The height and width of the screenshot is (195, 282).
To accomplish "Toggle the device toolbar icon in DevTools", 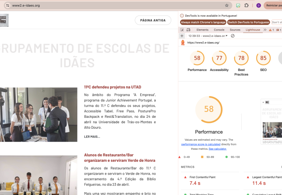I will point(188,30).
